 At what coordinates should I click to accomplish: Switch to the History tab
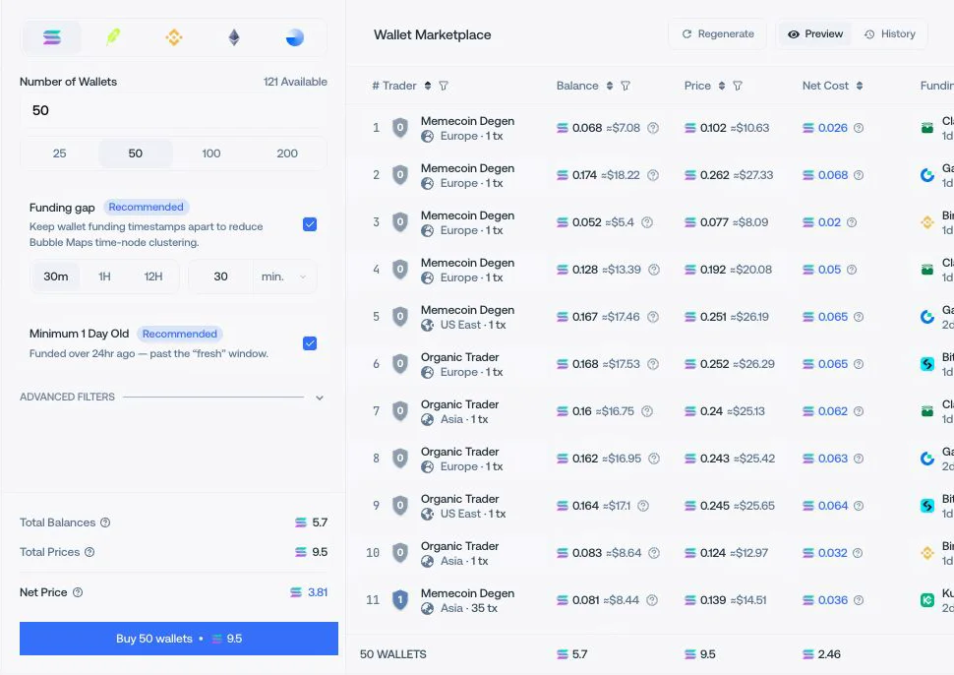(889, 34)
